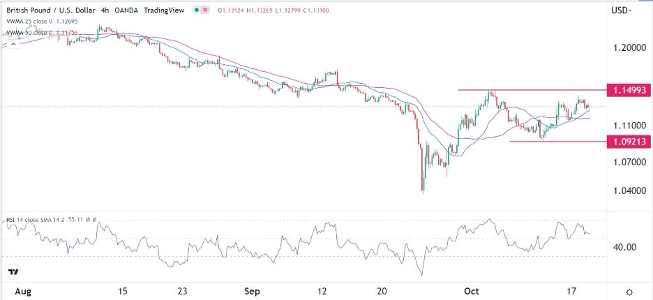Click the 1.09213 support price label
Screen dimensions: 653x300
(x=631, y=142)
